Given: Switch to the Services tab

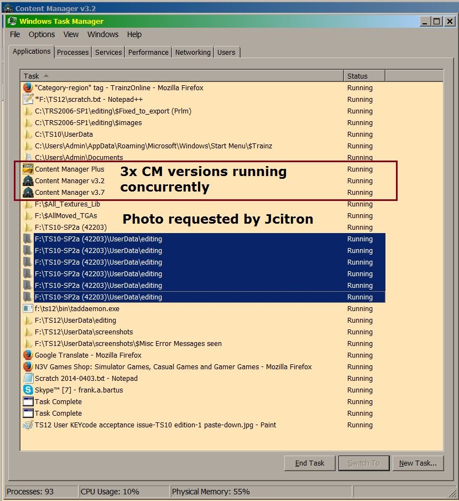Looking at the screenshot, I should 108,52.
